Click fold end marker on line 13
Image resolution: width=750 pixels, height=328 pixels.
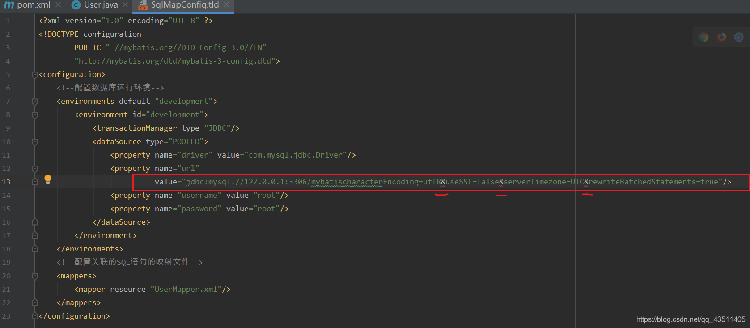tap(35, 182)
